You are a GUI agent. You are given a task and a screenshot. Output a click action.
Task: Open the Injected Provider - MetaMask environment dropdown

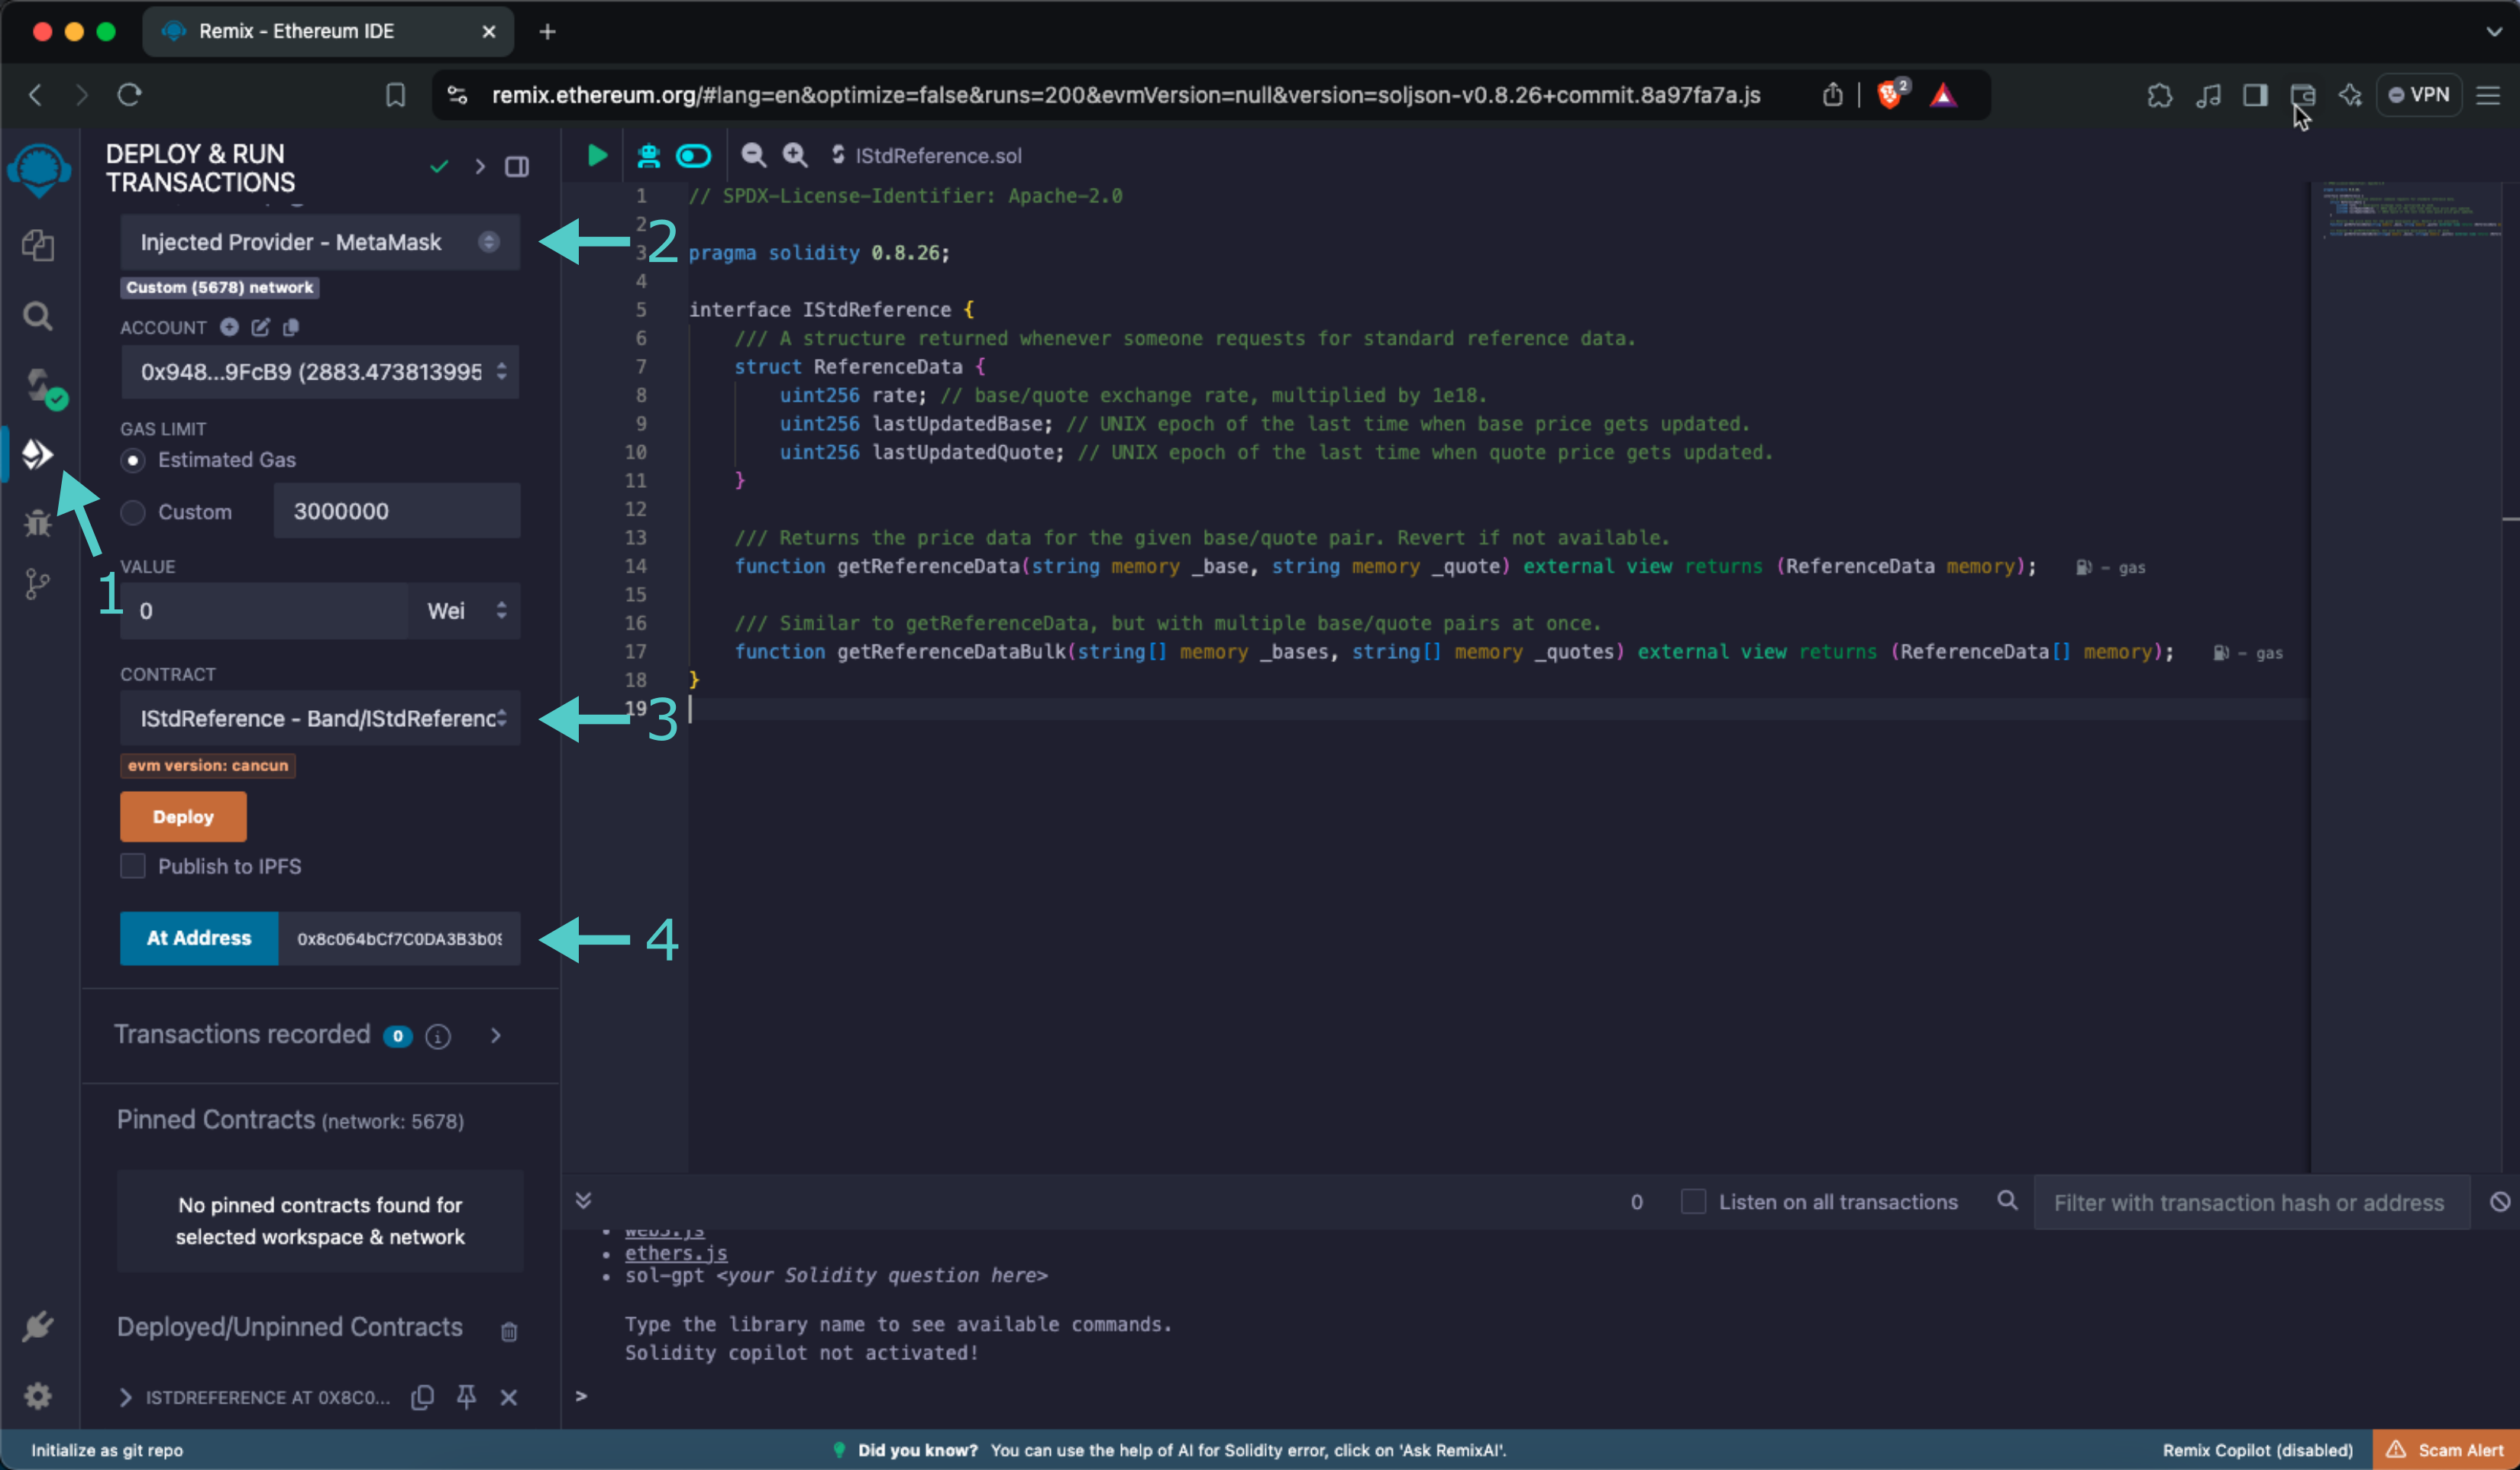pos(320,242)
